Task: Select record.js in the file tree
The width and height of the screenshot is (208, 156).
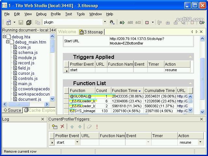Action: coord(26,63)
